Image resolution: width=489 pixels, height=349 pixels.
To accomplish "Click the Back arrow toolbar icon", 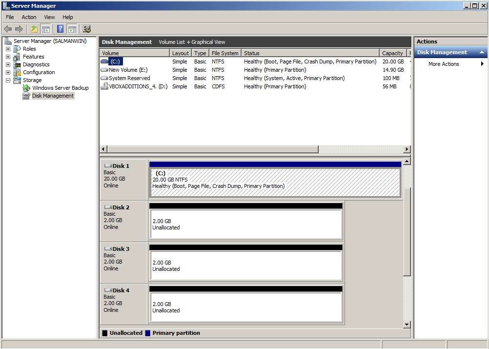I will pyautogui.click(x=8, y=29).
